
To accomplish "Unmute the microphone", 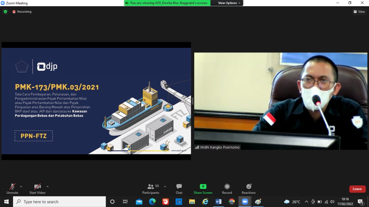I will point(12,189).
